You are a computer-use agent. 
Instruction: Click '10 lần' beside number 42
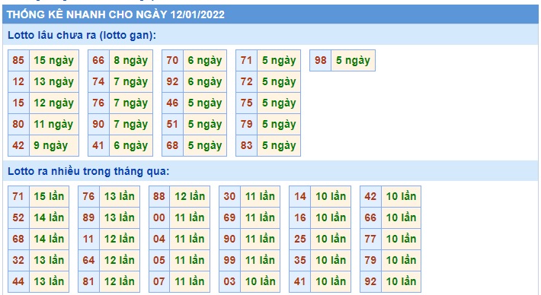click(x=401, y=197)
